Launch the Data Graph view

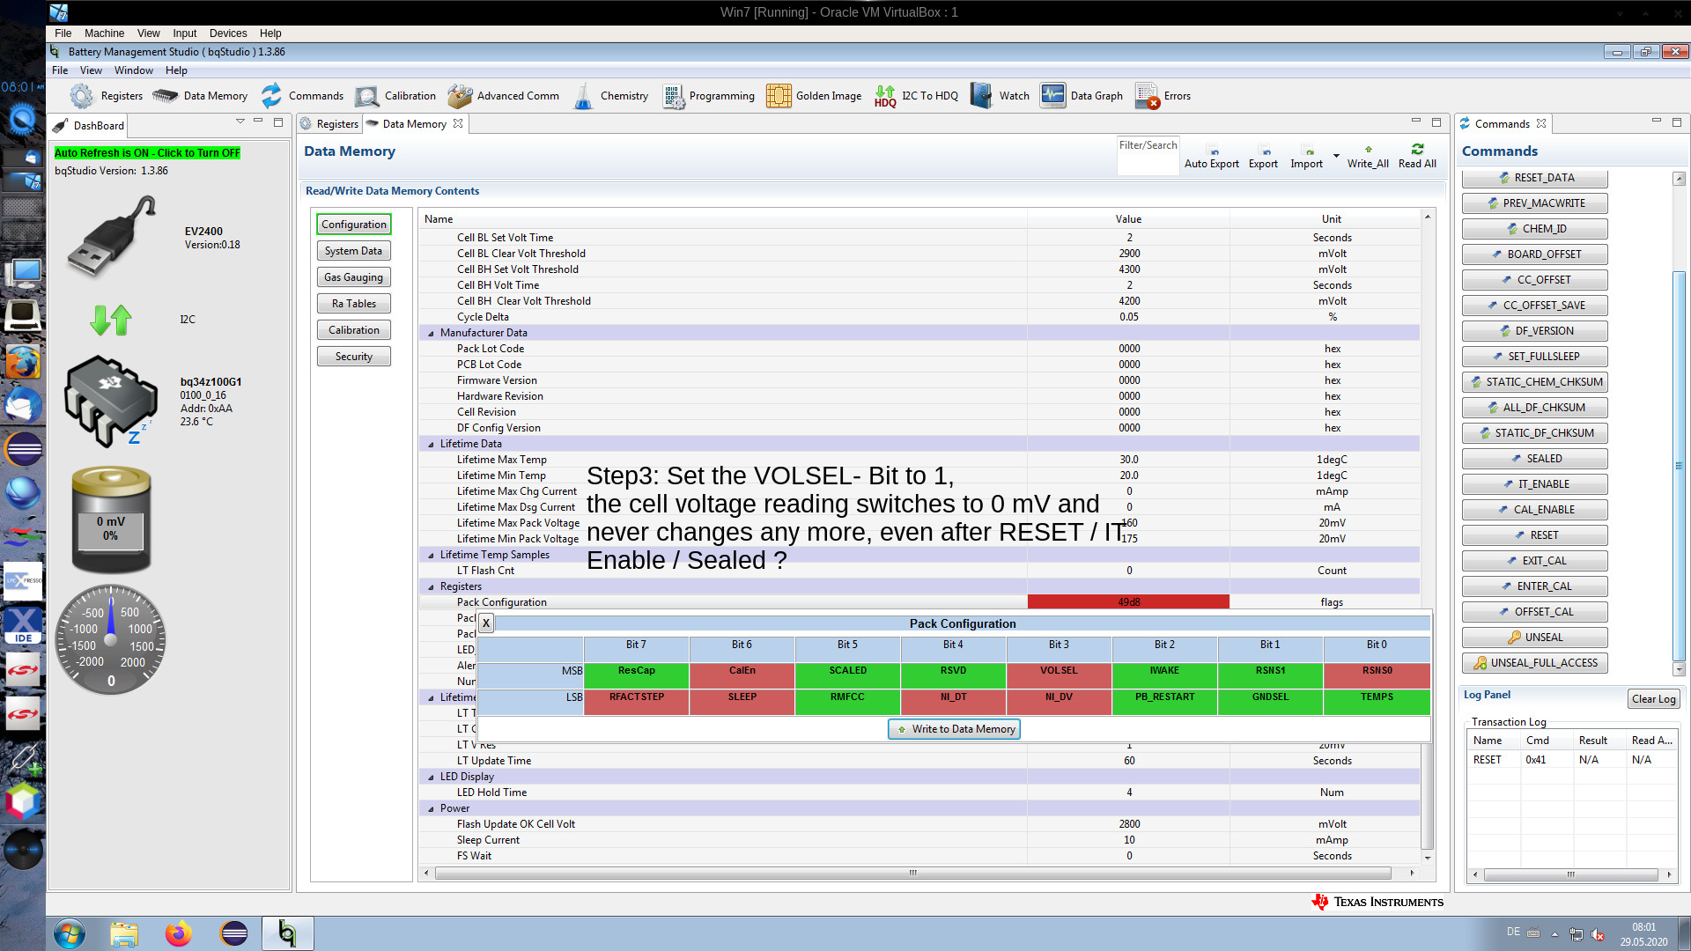1052,96
